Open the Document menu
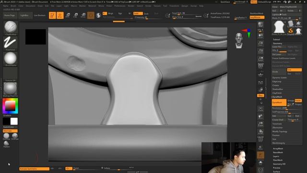Screen dimensions: 307x173 point(30,6)
